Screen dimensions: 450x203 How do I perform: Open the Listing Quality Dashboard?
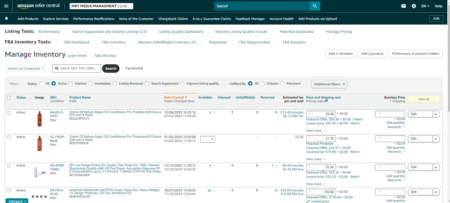(x=181, y=32)
